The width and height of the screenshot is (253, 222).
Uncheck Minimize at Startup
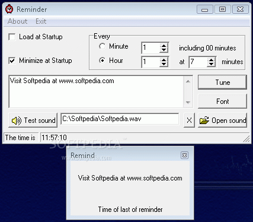12,61
